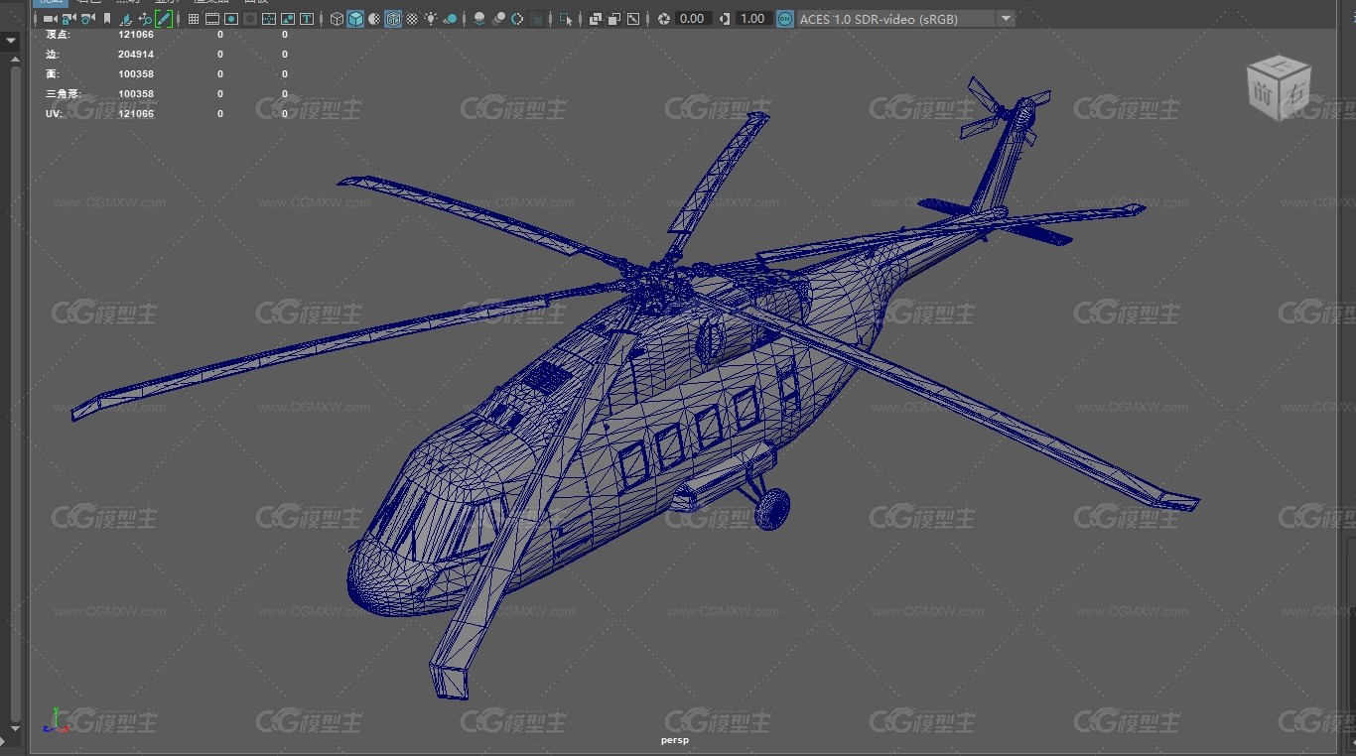Click the Select Camera icon
The image size is (1356, 756).
[x=50, y=19]
